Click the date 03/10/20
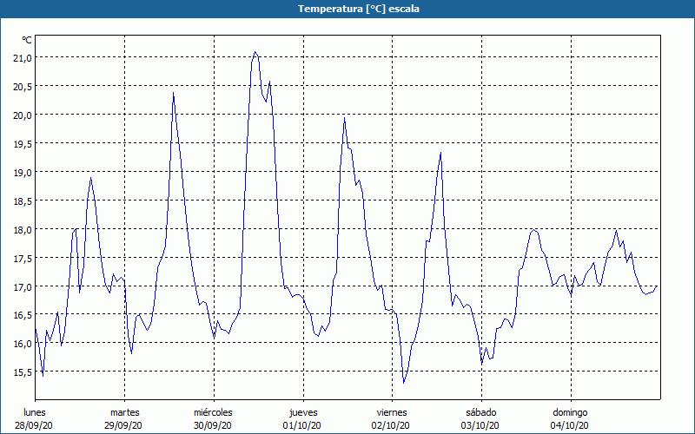 click(x=480, y=425)
